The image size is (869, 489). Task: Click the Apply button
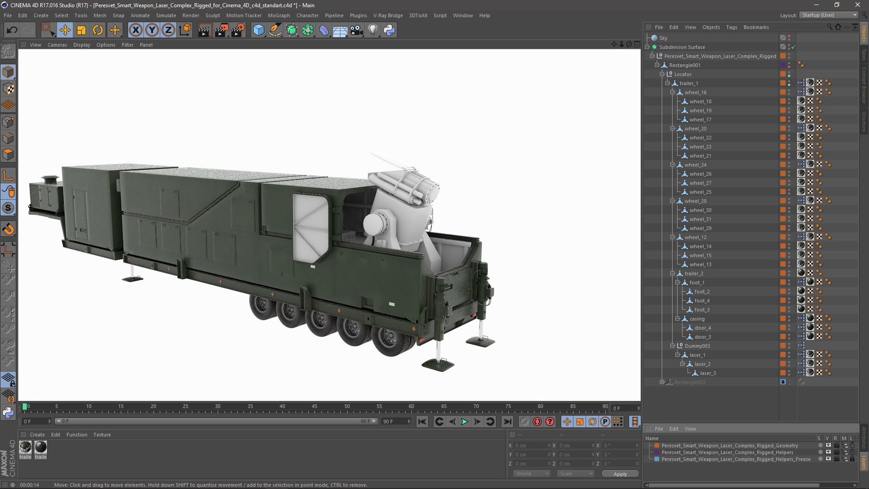tap(620, 474)
